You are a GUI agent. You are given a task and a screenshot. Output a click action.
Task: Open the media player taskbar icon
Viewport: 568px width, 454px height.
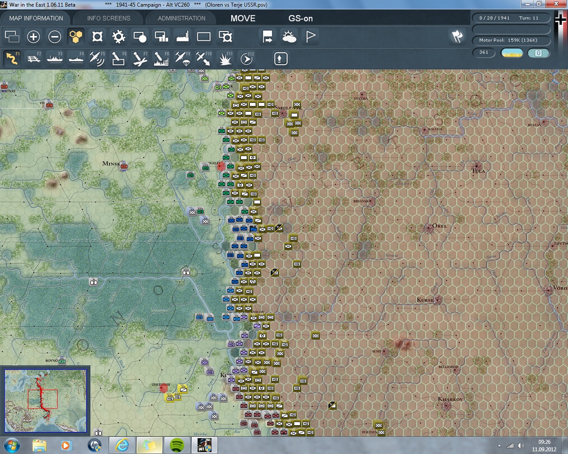pos(67,445)
